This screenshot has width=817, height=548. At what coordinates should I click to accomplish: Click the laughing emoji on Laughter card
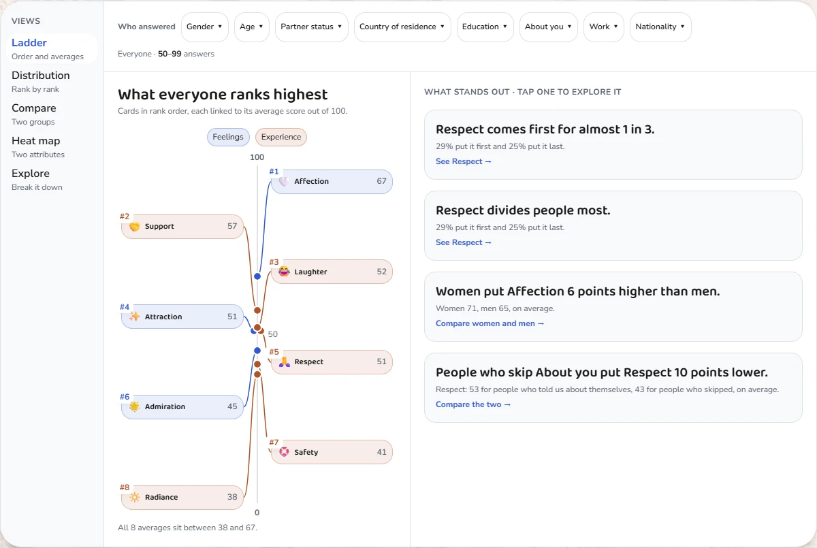284,272
